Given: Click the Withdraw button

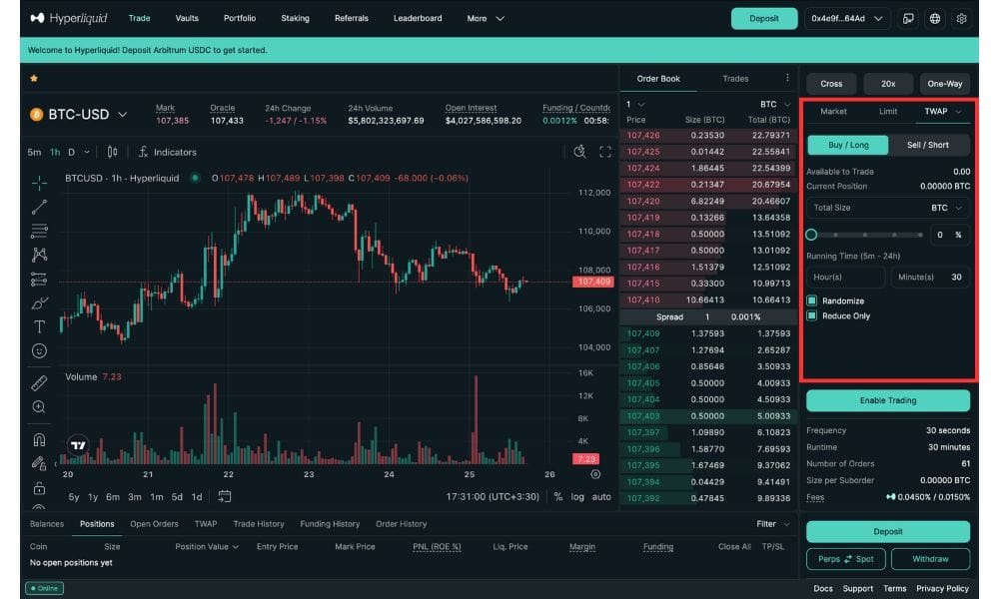Looking at the screenshot, I should (x=930, y=559).
